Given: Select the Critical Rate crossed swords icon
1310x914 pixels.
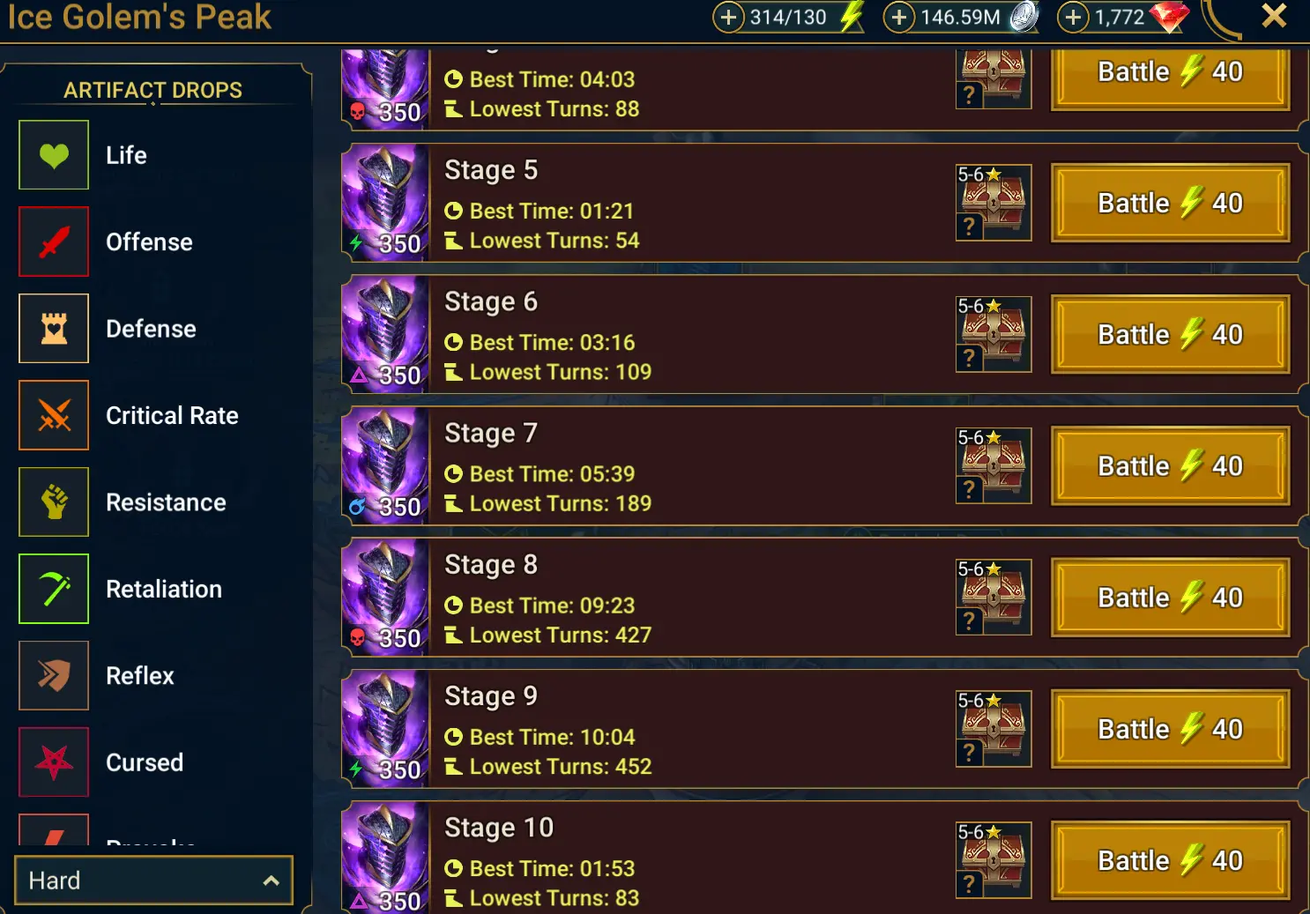Looking at the screenshot, I should click(x=54, y=415).
